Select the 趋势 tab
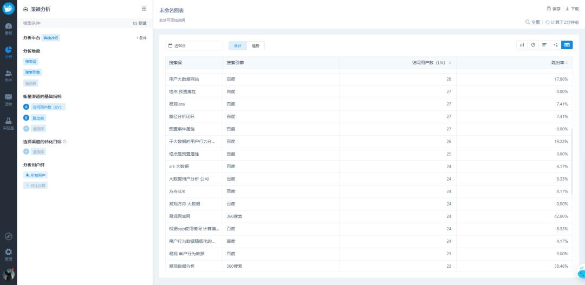The width and height of the screenshot is (585, 285). 256,45
